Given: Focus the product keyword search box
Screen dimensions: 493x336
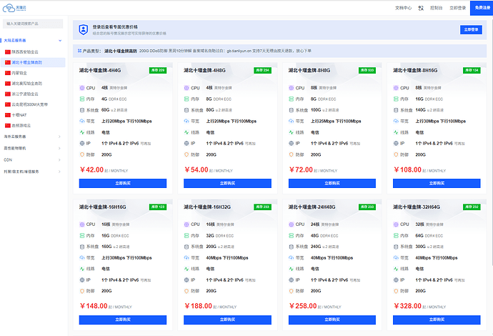Looking at the screenshot, I should (33, 24).
